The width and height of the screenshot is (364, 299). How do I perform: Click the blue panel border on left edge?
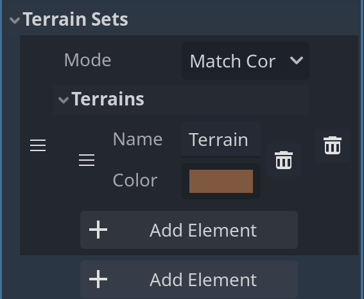pos(1,149)
